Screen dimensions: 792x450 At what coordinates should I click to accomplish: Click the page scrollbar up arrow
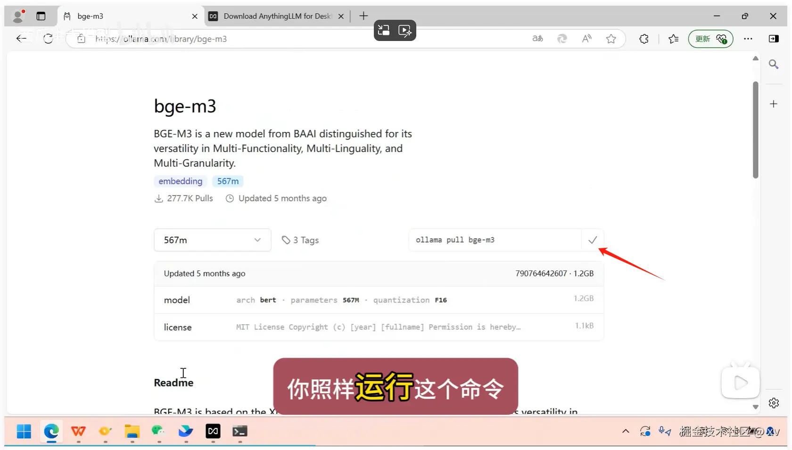click(756, 58)
